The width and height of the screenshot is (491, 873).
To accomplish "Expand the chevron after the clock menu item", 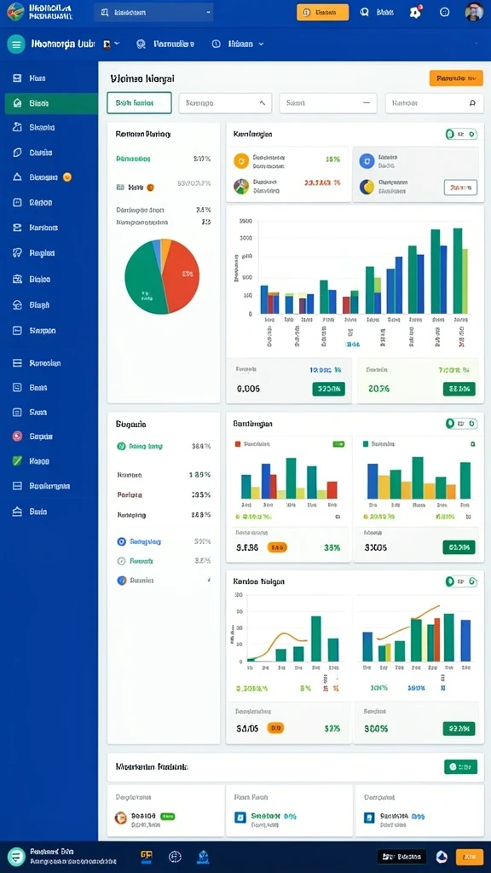I will coord(261,44).
